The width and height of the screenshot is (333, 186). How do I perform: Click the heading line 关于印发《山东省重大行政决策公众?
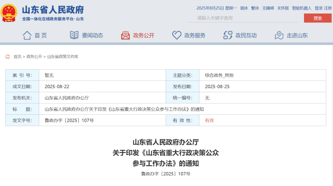click(166, 153)
